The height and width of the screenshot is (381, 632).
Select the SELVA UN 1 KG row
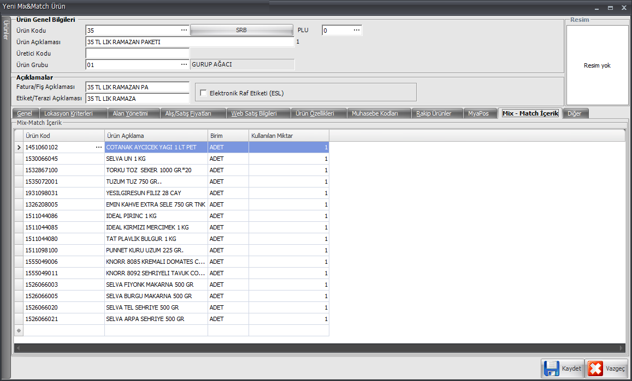click(x=156, y=159)
